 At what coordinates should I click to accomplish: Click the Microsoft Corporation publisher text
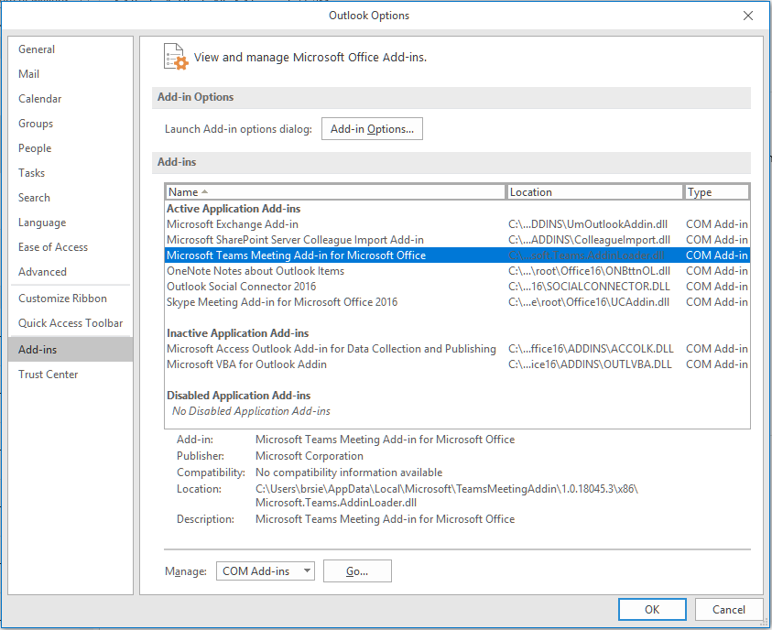tap(310, 456)
